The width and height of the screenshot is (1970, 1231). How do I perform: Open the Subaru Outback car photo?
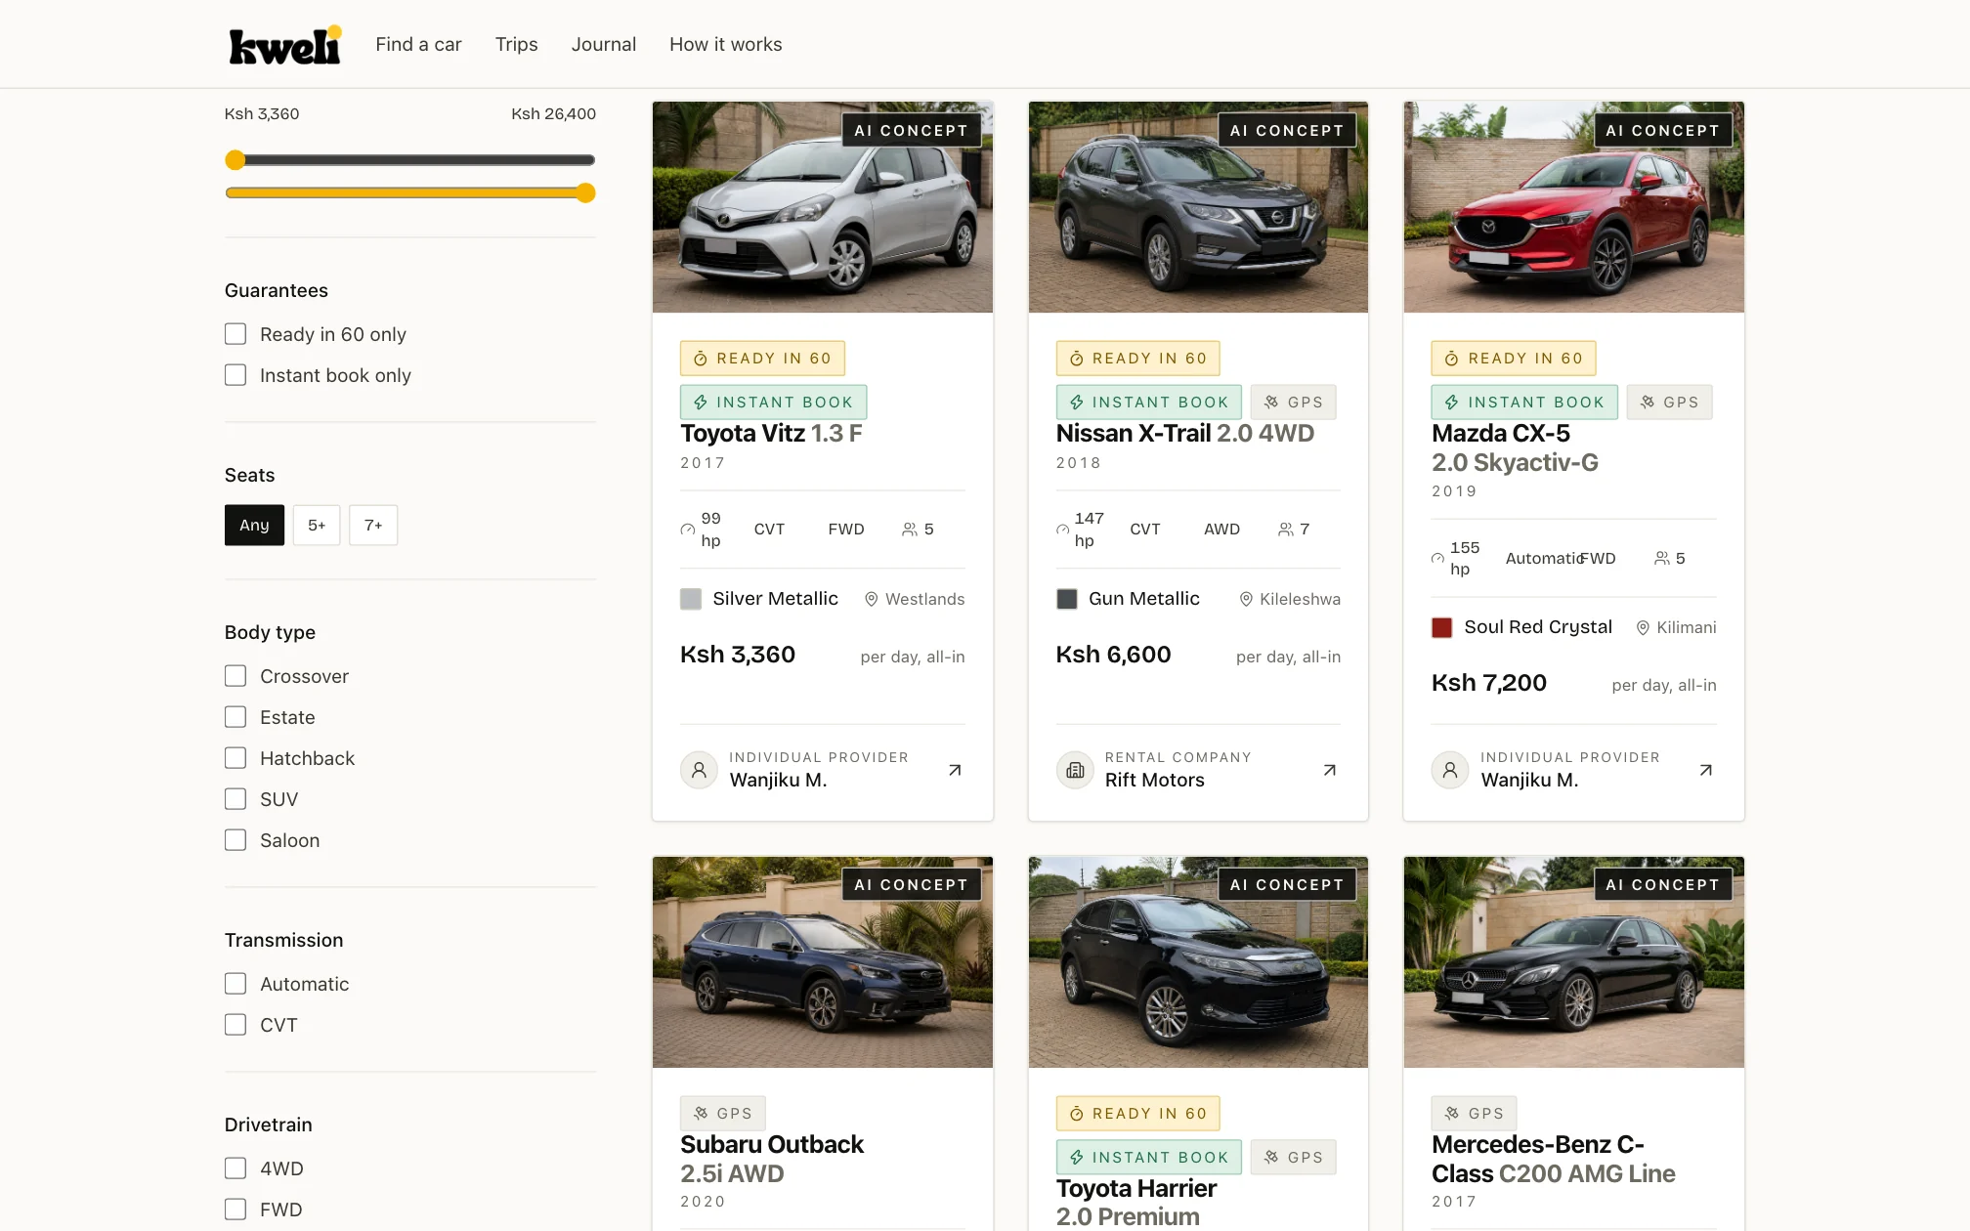coord(823,962)
